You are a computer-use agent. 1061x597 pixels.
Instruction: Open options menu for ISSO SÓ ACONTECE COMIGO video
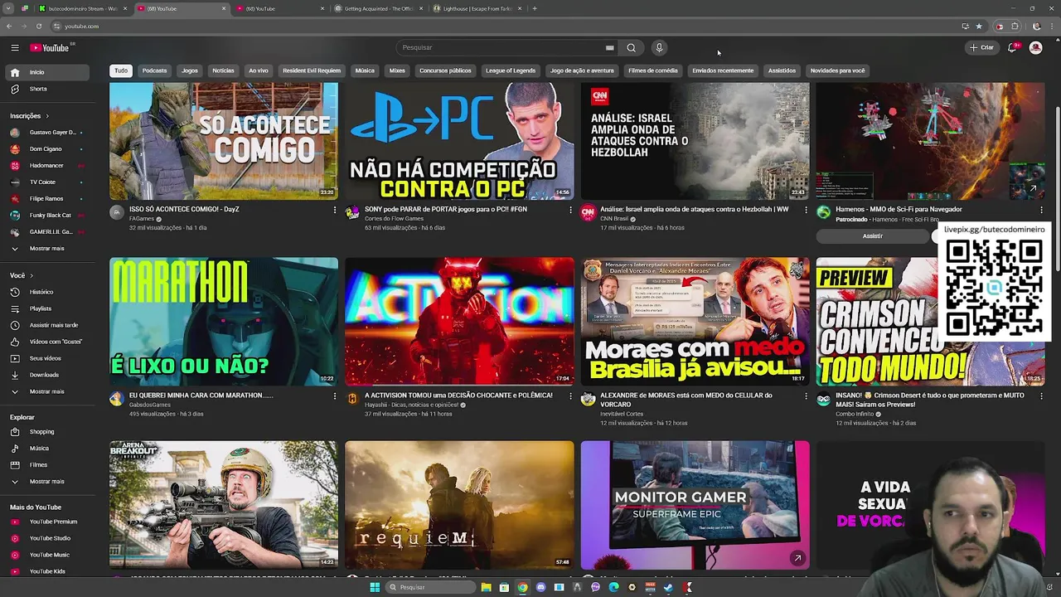[335, 210]
